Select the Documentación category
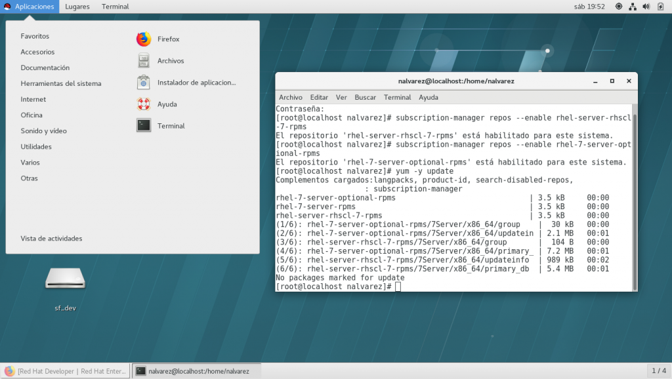Viewport: 672px width, 379px height. (x=45, y=68)
